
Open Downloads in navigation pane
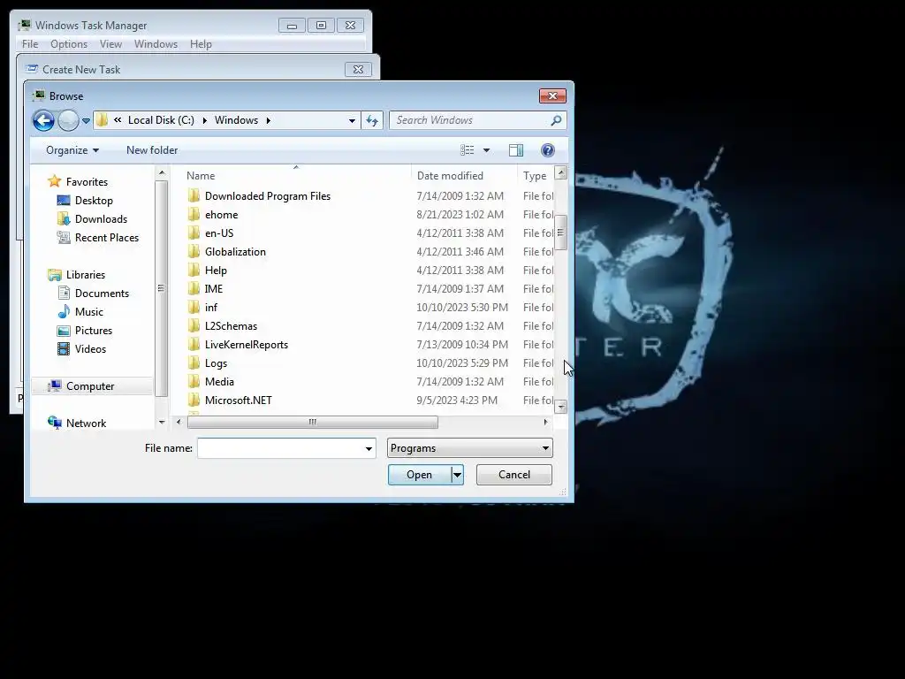tap(101, 219)
